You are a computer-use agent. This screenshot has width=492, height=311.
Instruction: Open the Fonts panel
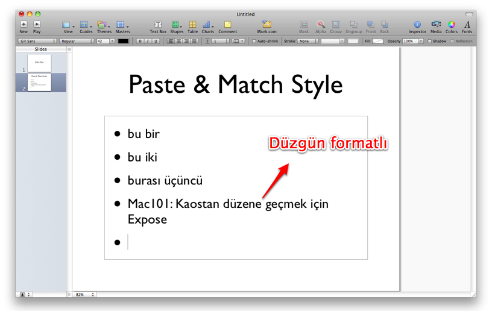467,25
